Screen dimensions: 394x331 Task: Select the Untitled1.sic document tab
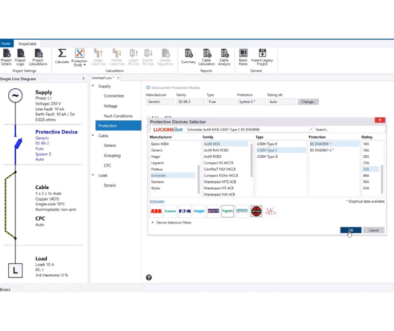103,78
